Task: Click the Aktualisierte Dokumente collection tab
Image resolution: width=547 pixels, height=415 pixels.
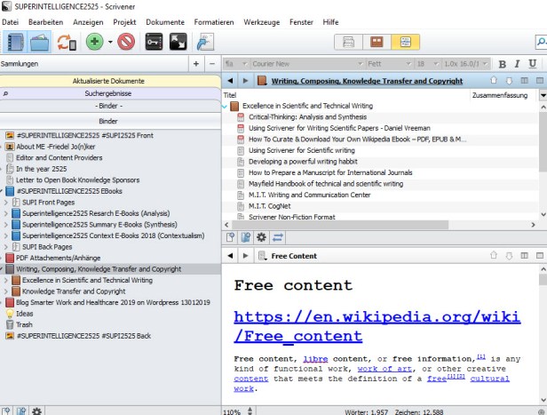Action: (x=108, y=81)
